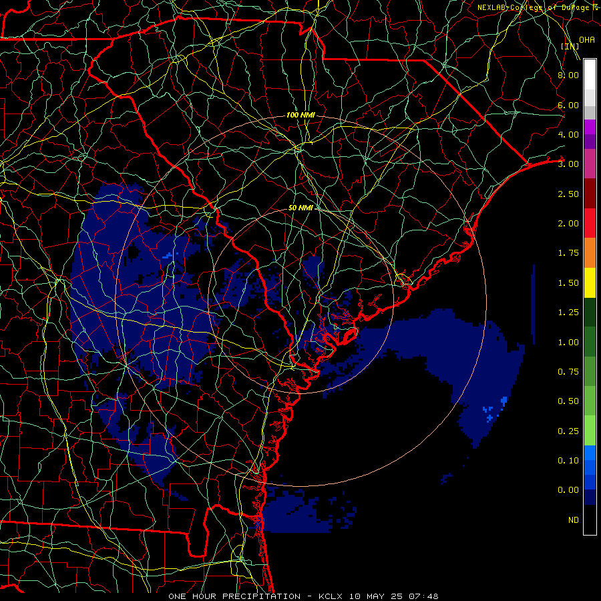
Task: Click the 0.10 legend value
Action: pos(568,461)
